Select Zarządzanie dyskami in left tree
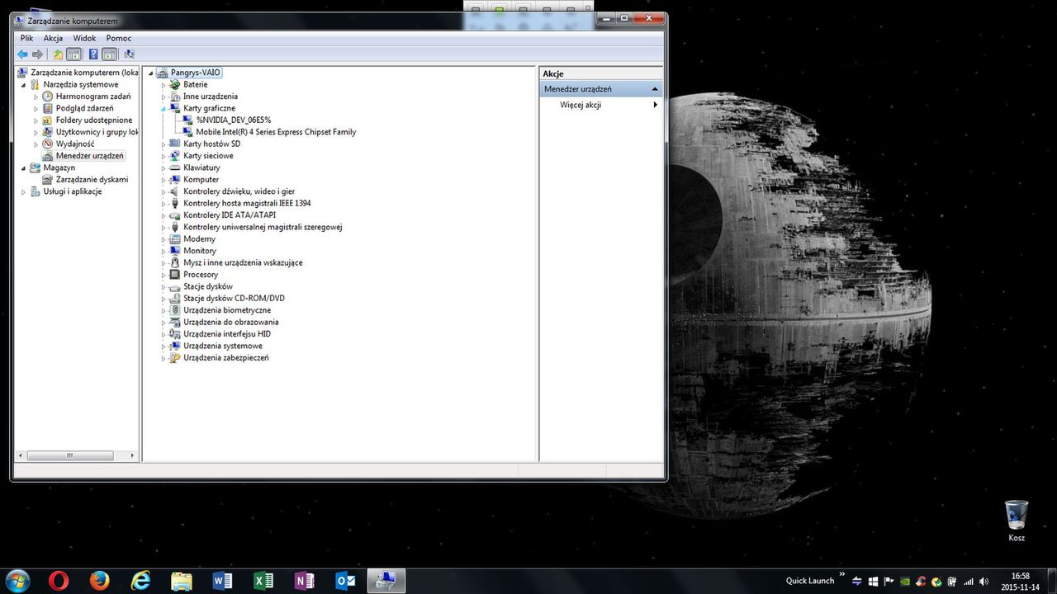The height and width of the screenshot is (594, 1057). click(92, 179)
